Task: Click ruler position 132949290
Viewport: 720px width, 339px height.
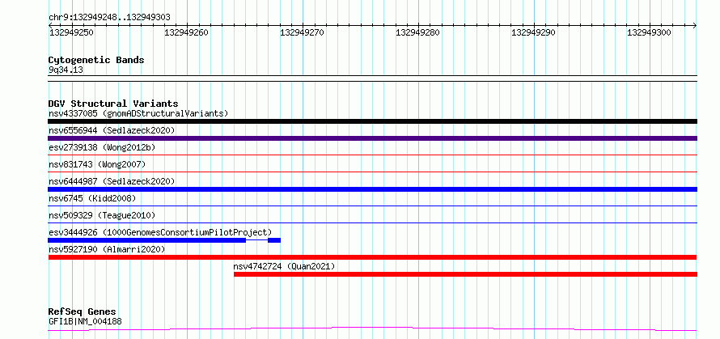Action: click(x=533, y=32)
